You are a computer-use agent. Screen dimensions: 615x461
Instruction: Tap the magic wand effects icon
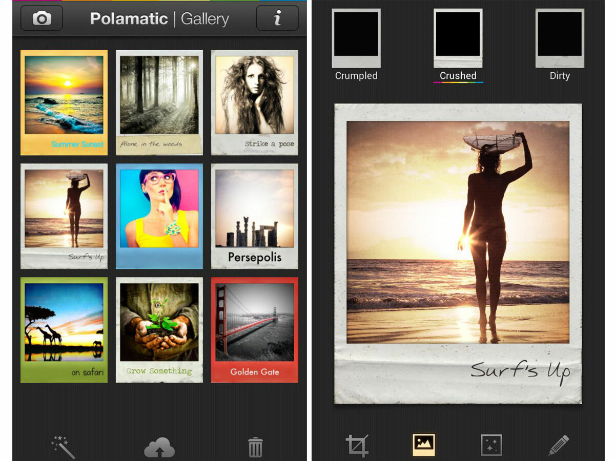point(63,447)
